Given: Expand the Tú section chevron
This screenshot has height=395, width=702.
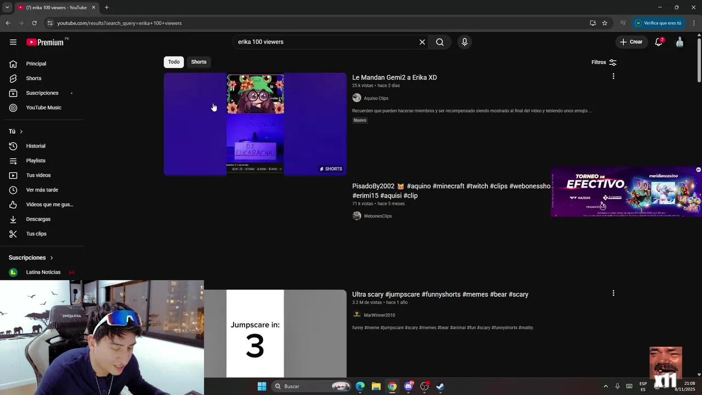Looking at the screenshot, I should click(21, 132).
